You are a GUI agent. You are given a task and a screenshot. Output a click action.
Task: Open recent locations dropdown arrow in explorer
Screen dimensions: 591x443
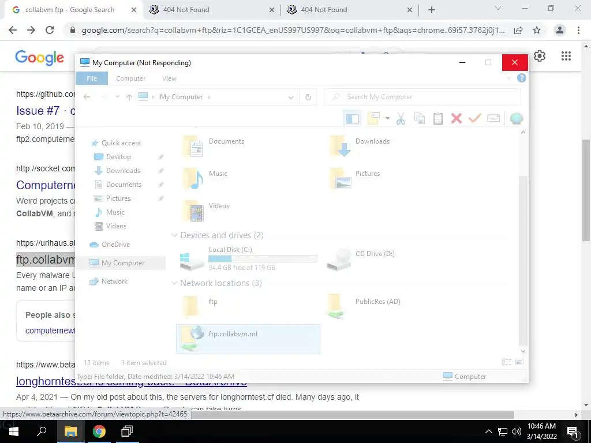(117, 97)
